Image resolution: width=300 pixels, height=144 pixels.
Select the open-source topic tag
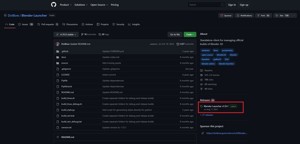pyautogui.click(x=207, y=55)
